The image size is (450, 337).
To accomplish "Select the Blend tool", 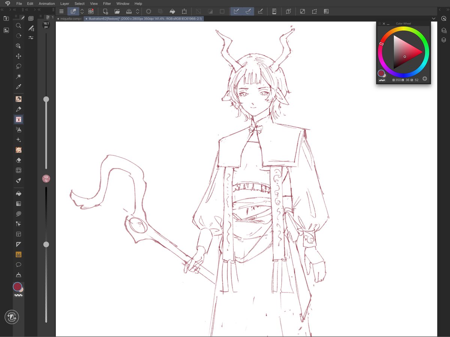I will point(18,180).
